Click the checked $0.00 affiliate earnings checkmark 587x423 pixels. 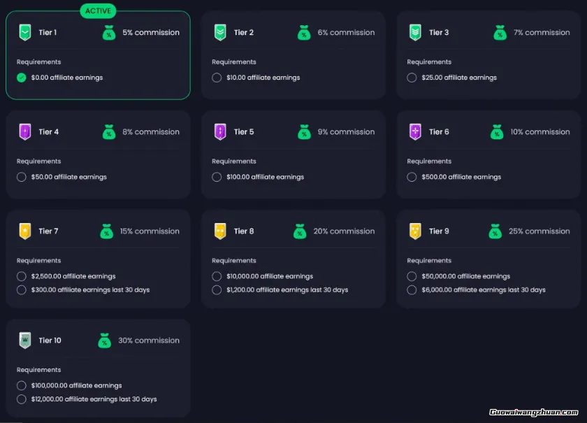22,78
